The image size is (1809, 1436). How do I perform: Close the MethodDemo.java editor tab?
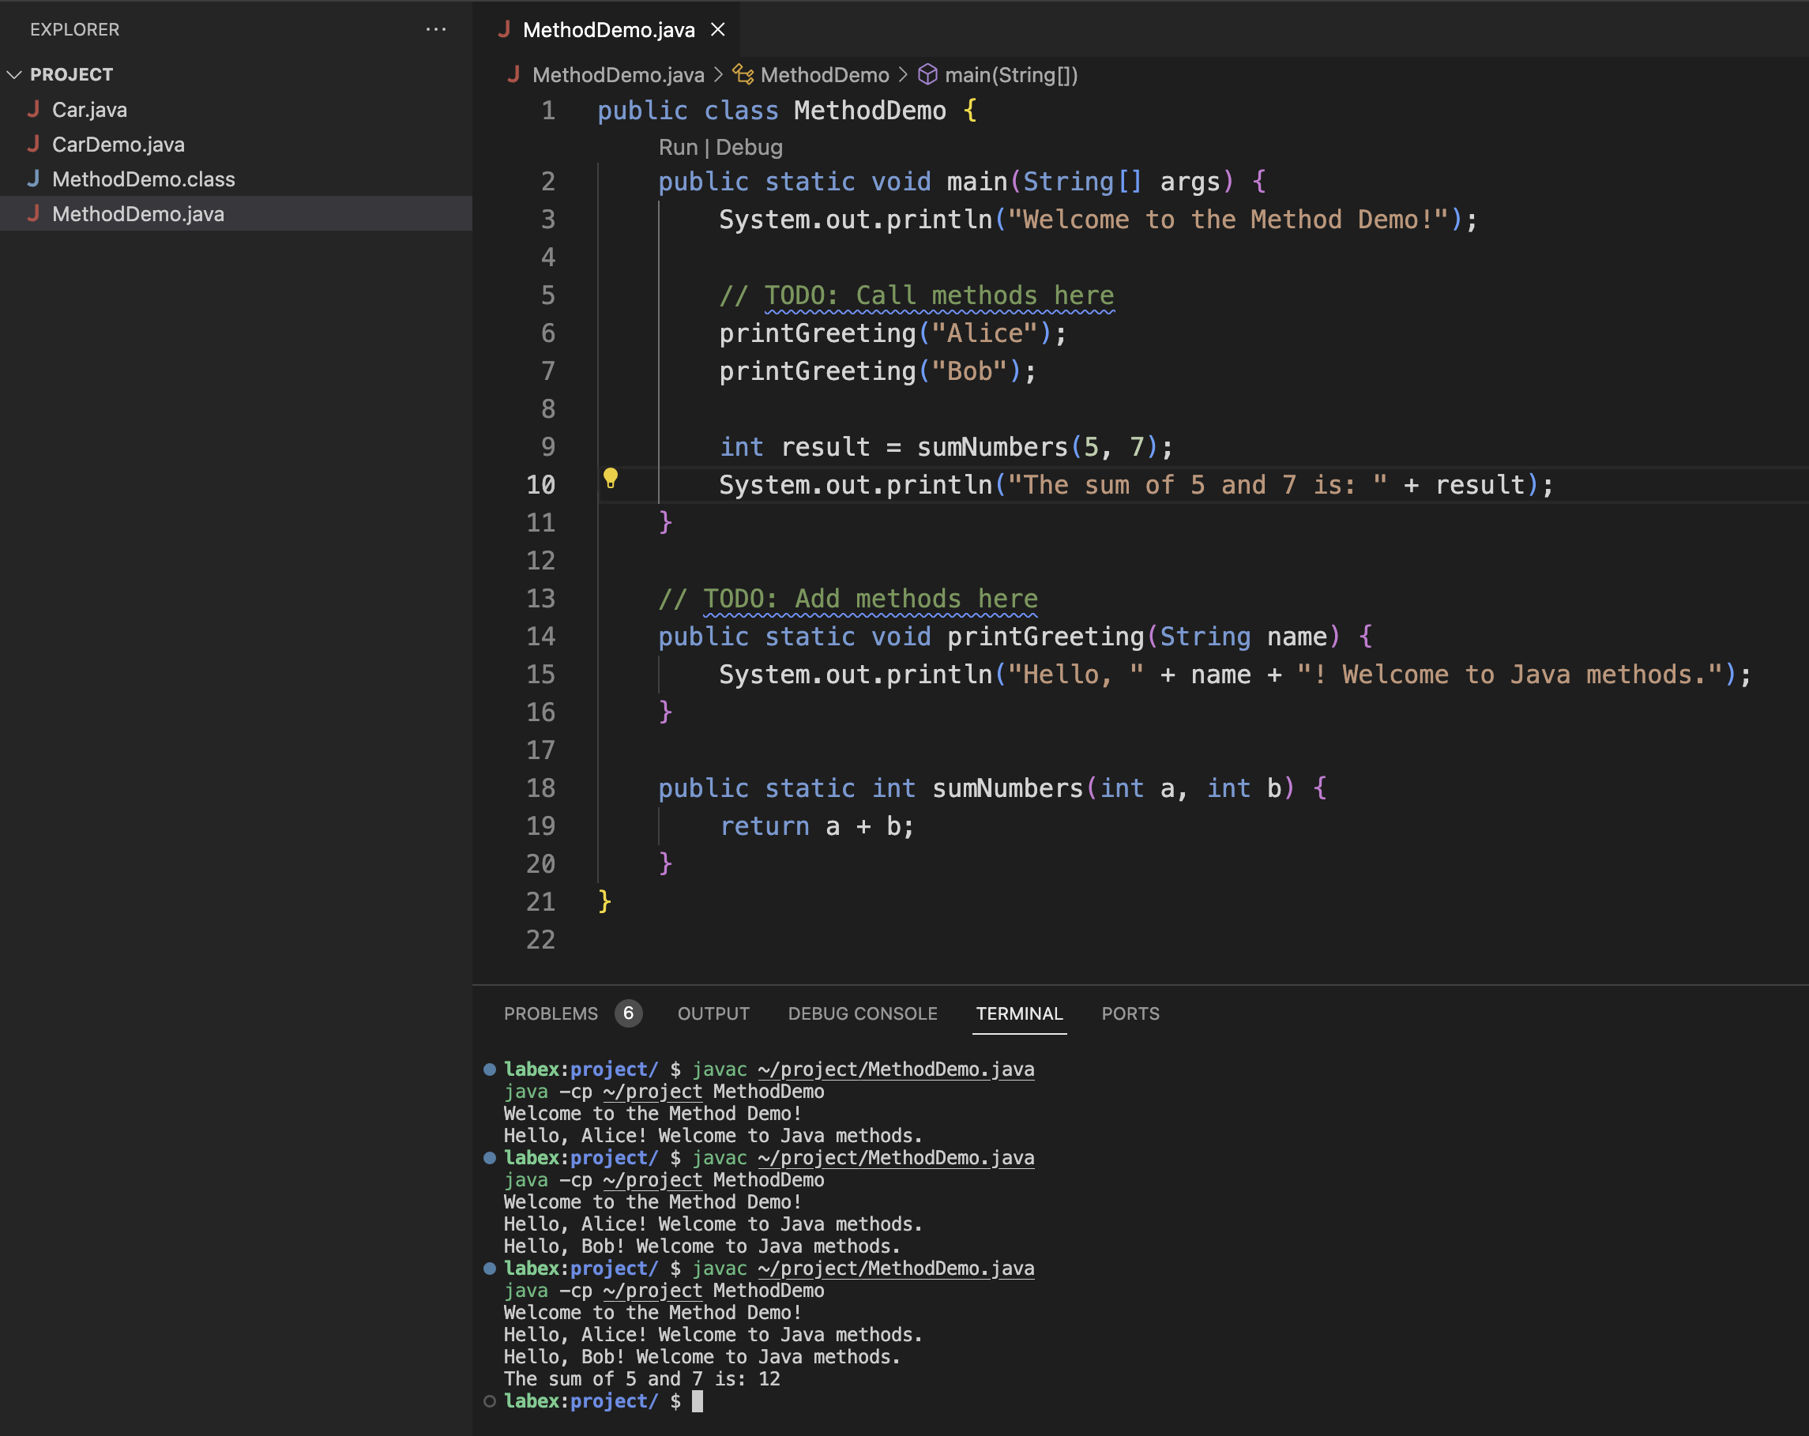[x=718, y=29]
